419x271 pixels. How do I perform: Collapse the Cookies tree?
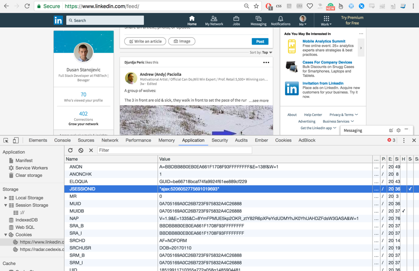(6, 235)
